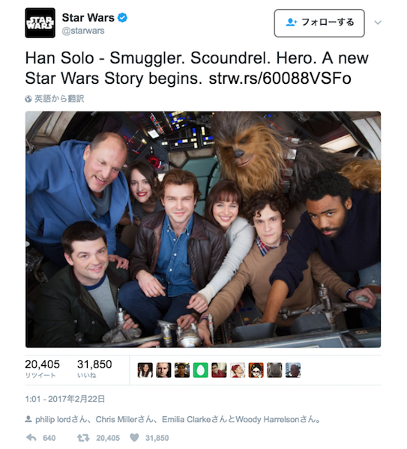407x449 pixels.
Task: Open the group photo in the tweet
Action: (203, 230)
